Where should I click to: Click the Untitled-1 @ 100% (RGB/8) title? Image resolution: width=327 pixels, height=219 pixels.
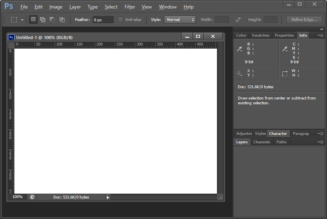point(45,37)
